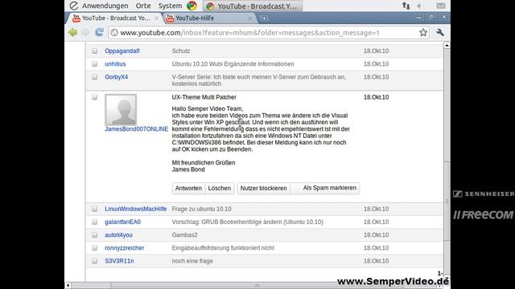
Task: Open message 'Eingabeaufforderung funktioniert nicht'
Action: (223, 248)
